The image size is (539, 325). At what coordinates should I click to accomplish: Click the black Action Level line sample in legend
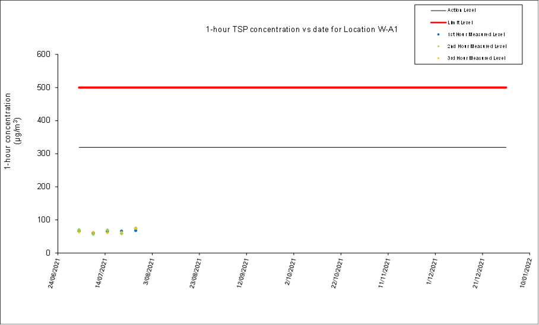(x=437, y=10)
